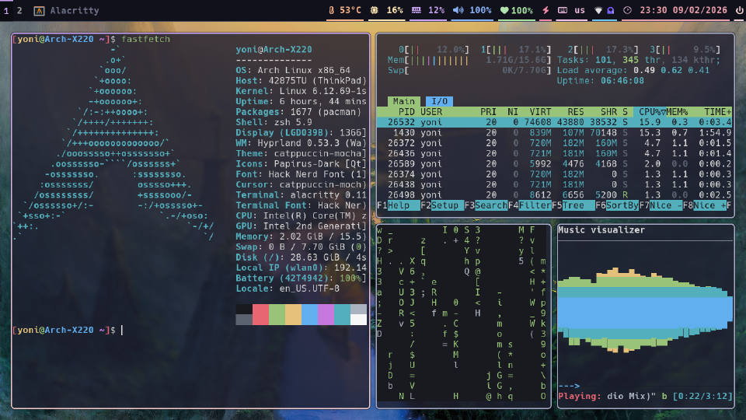Screen dimensions: 746x420
Task: Click the purple icon beside the Wi-Fi icon
Action: pyautogui.click(x=611, y=10)
